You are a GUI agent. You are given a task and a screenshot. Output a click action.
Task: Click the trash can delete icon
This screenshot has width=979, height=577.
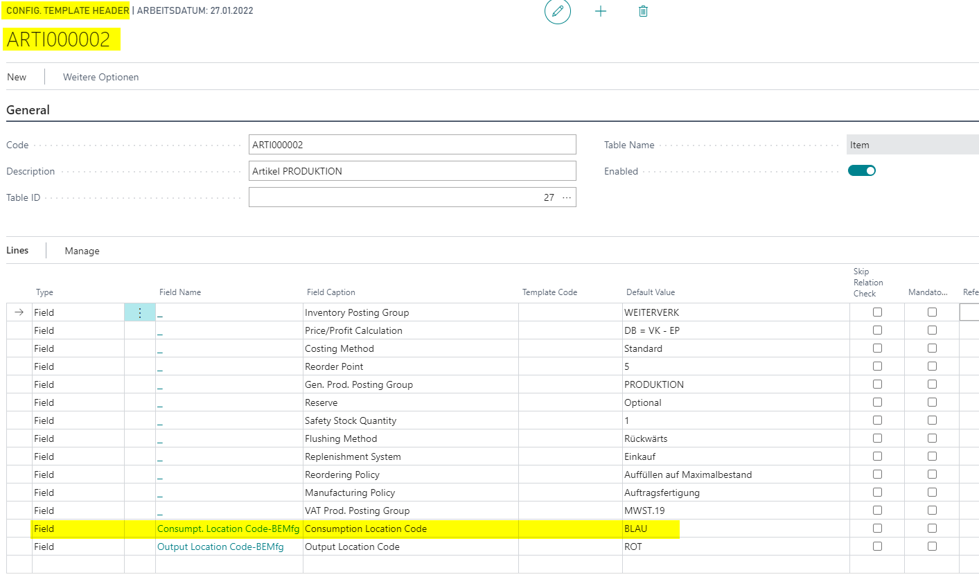point(643,12)
